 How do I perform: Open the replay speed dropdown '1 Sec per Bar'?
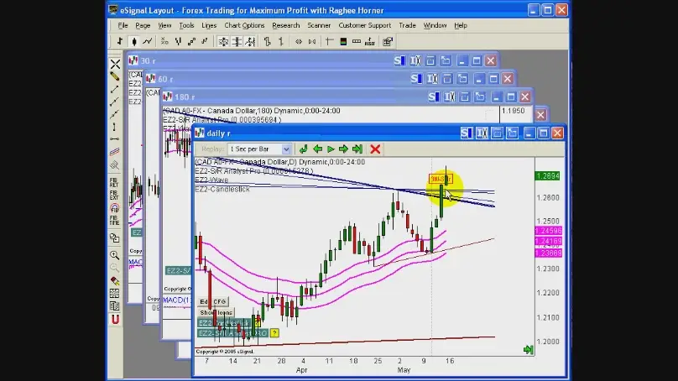click(x=259, y=149)
